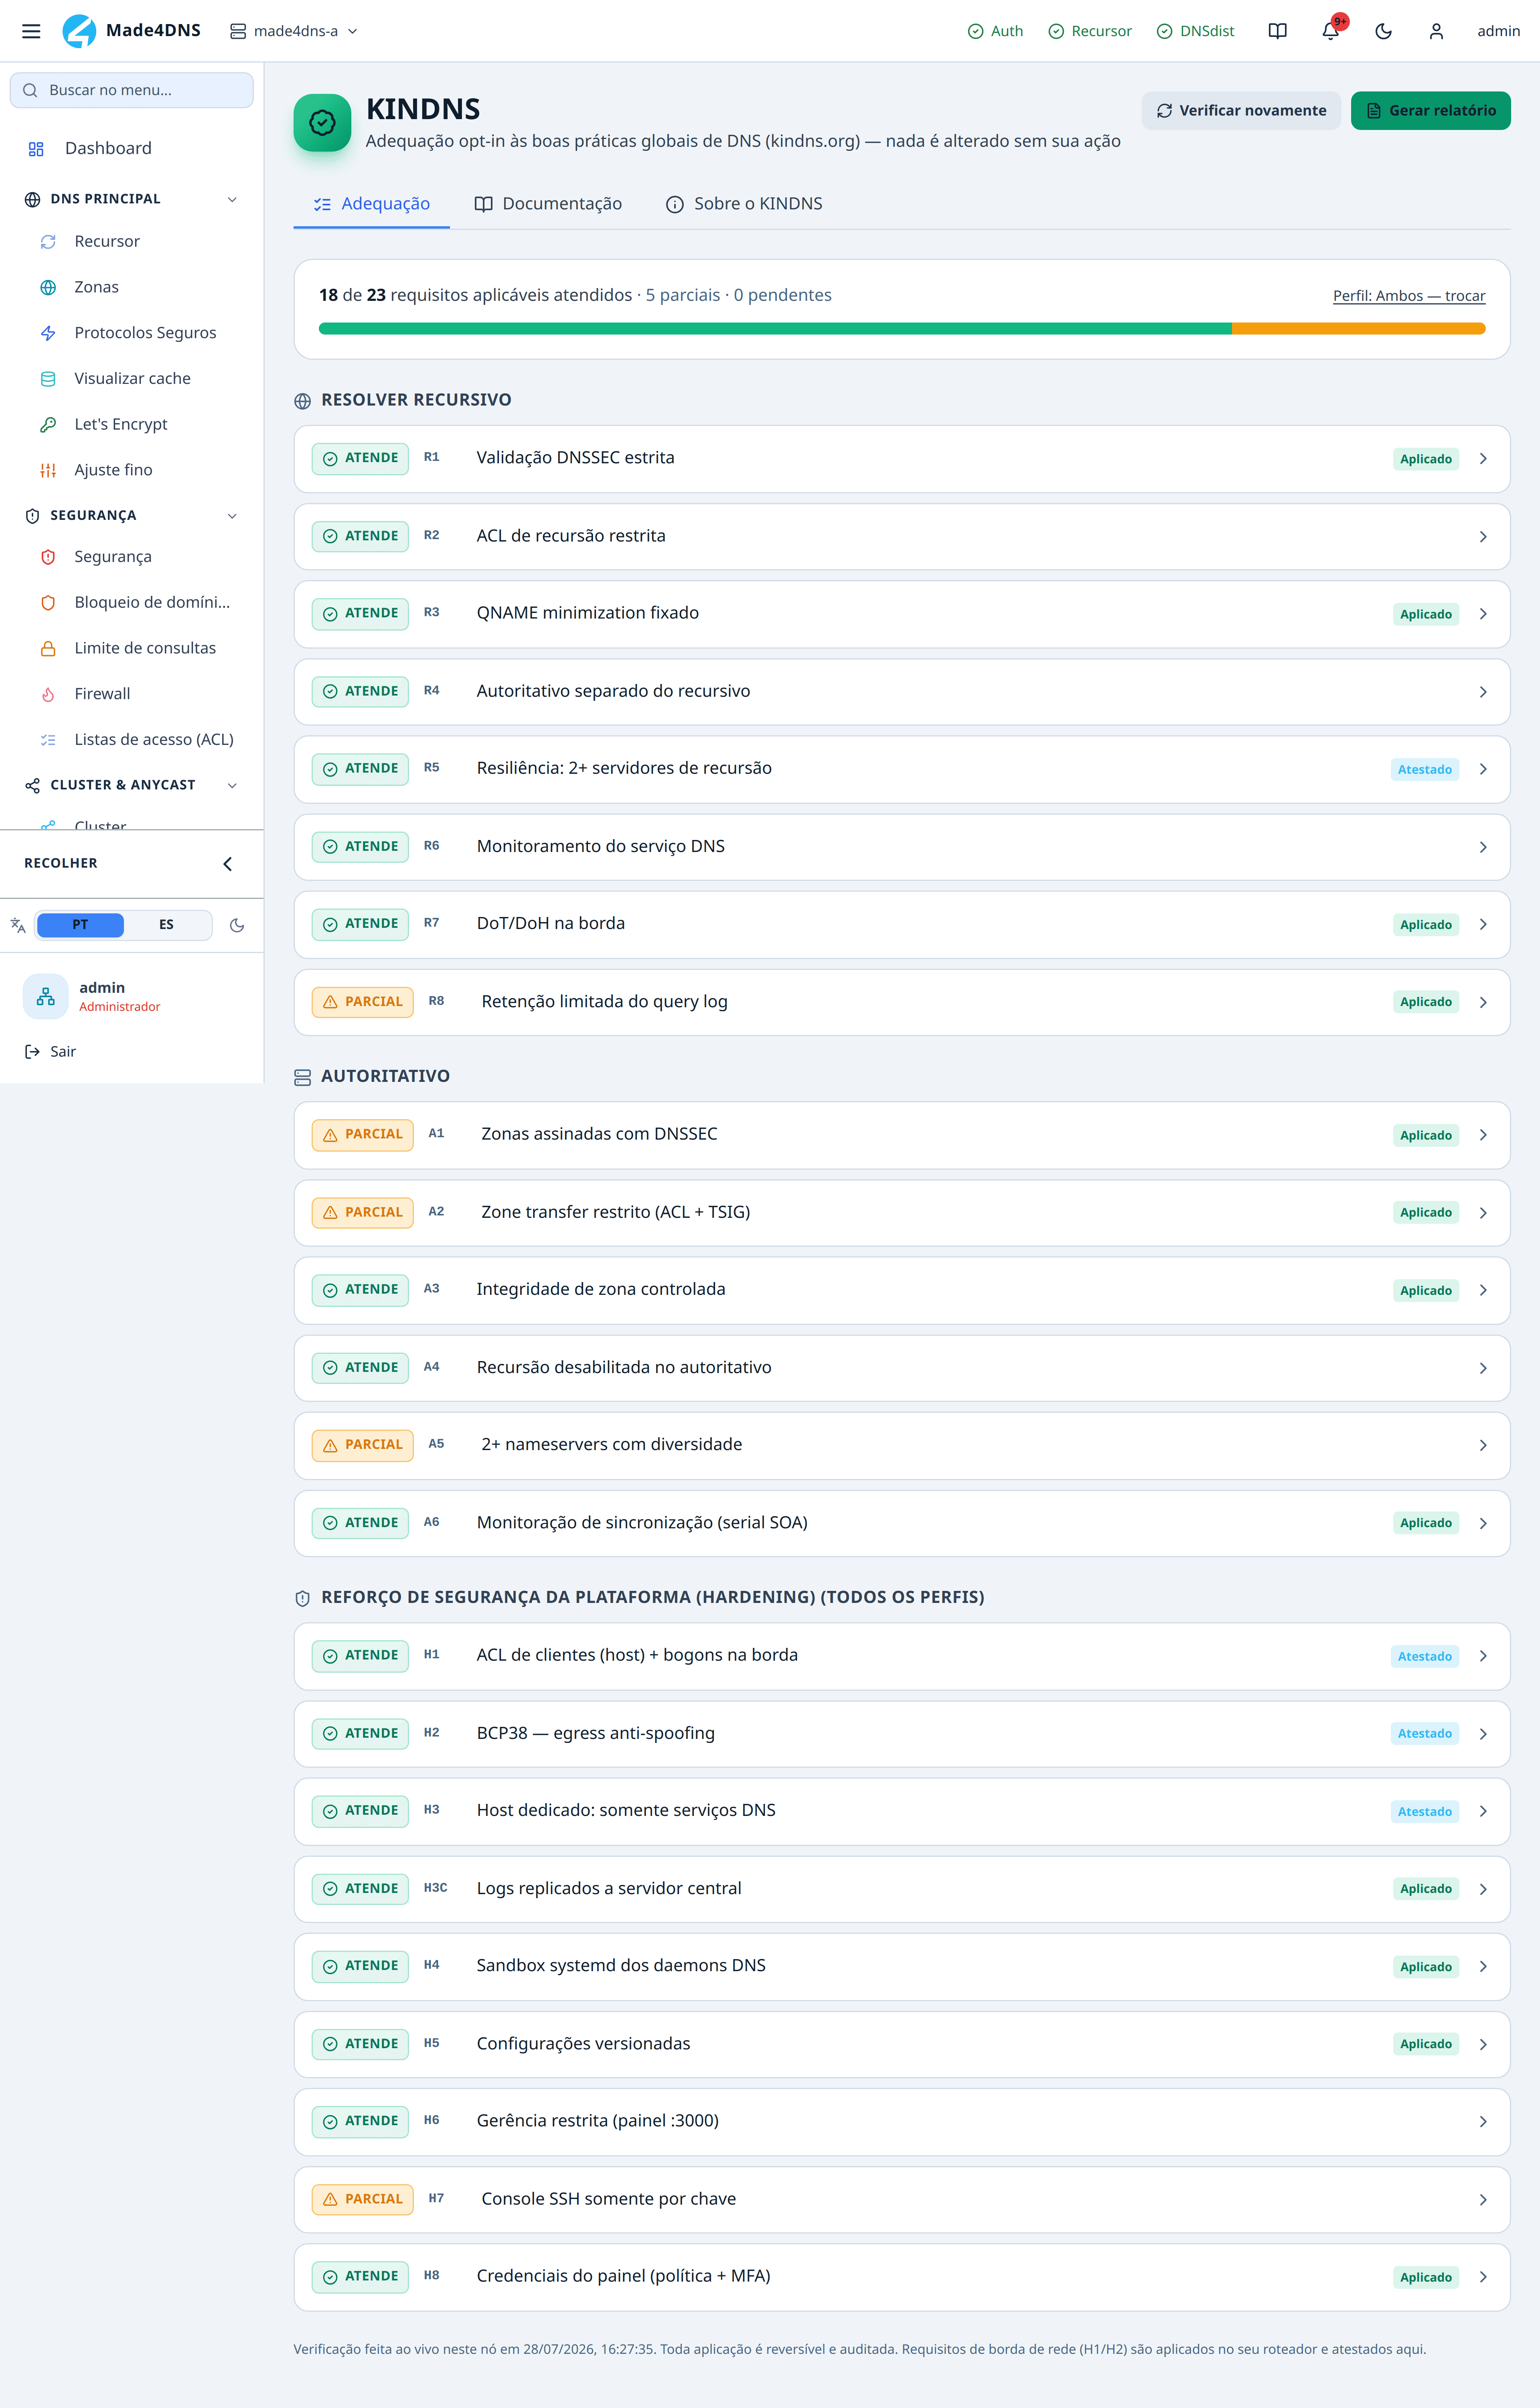Viewport: 1540px width, 2408px height.
Task: Click the KINDNS green badge icon
Action: pos(322,123)
